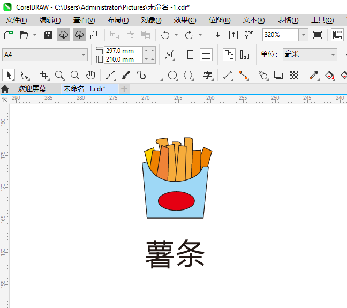Screen dimensions: 347x308
Task: Click the Publish to PDF icon
Action: tap(249, 35)
